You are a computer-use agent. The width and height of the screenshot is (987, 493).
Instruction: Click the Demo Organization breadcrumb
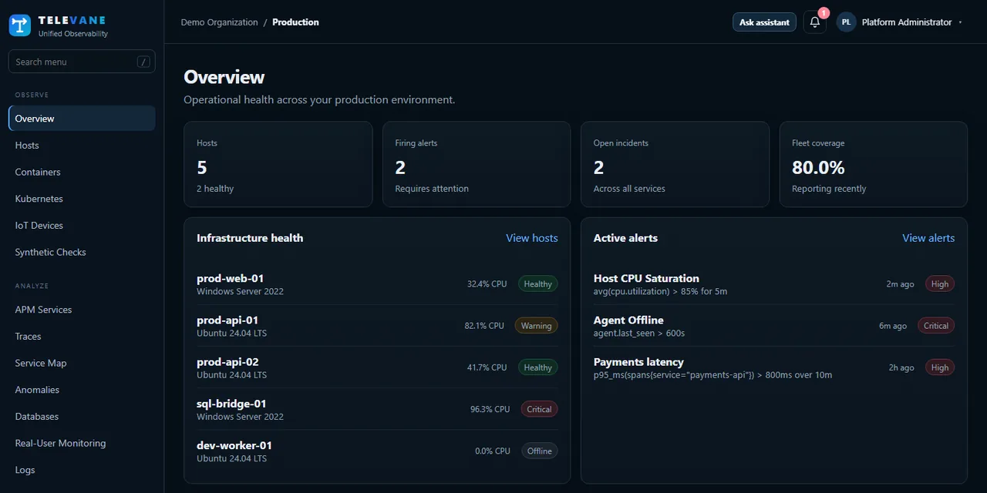click(220, 22)
